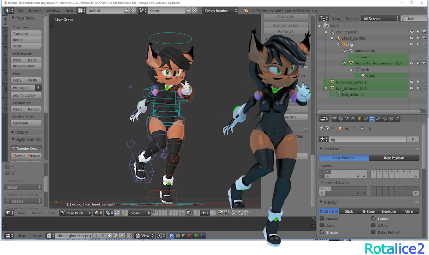Click the Calculate motion paths button

coord(26,123)
